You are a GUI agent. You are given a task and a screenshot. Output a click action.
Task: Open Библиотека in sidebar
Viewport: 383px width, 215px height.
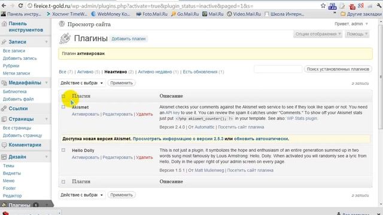(14, 91)
